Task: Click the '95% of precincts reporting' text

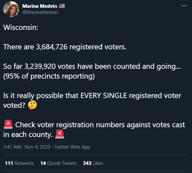Action: click(x=49, y=76)
